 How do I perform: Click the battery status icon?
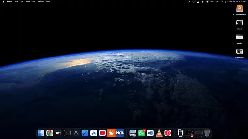pos(212,2)
